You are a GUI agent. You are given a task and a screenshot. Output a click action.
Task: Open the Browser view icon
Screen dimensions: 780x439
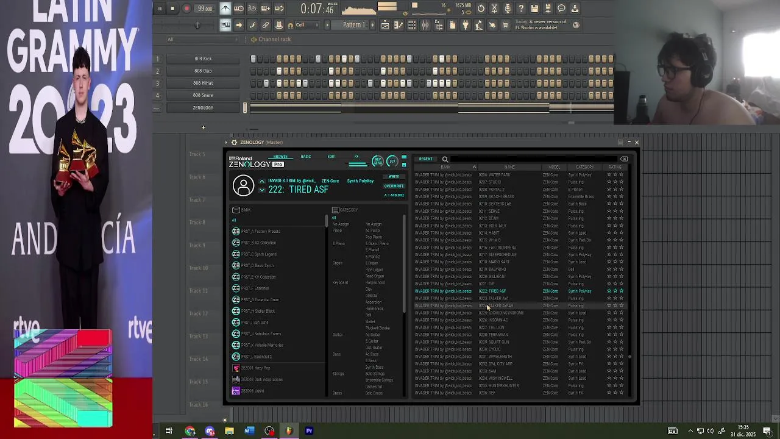pyautogui.click(x=439, y=25)
